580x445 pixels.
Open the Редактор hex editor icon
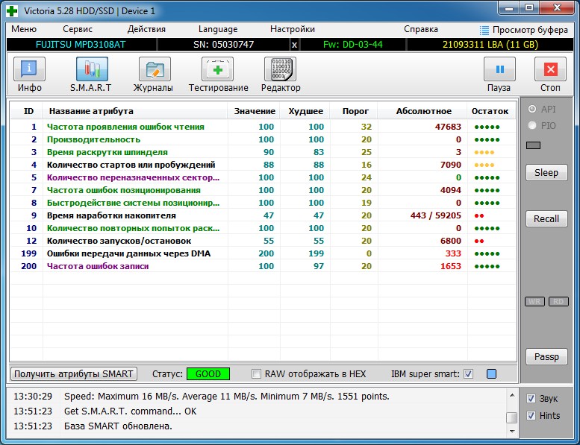coord(281,69)
